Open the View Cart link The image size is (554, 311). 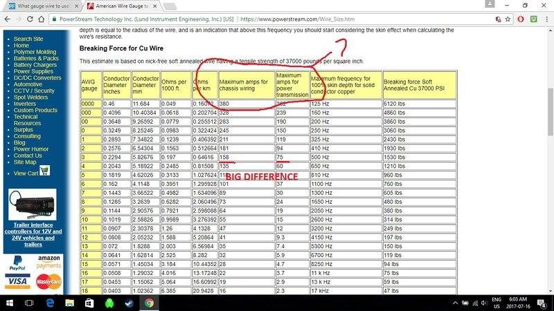[26, 173]
